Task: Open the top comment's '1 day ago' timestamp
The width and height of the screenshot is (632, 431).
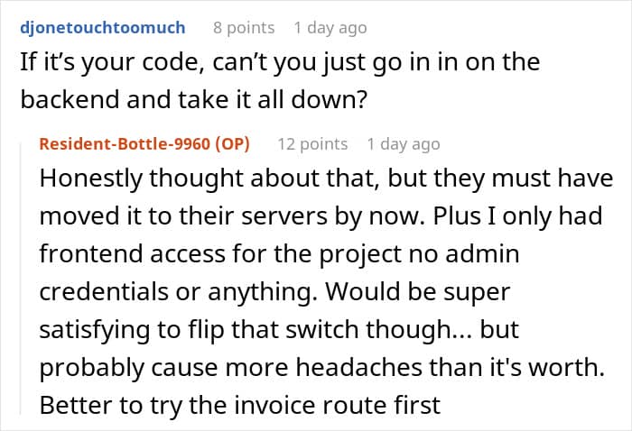Action: click(x=330, y=28)
